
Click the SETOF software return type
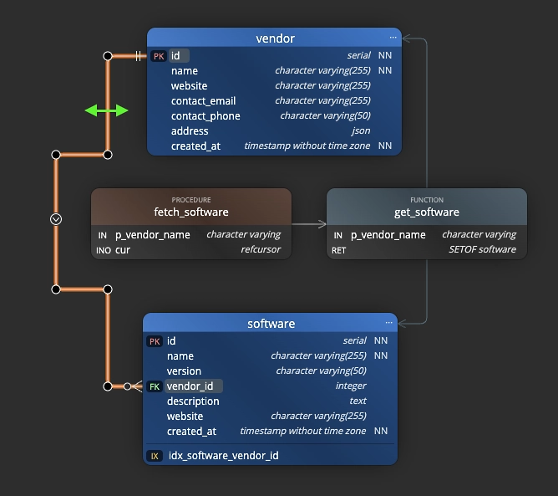[482, 249]
